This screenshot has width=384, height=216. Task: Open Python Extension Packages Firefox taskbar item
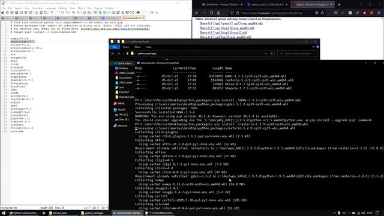click(23, 213)
